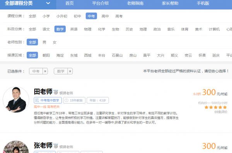Viewport: 232px width, 153px height.
Task: Remove the 中考 selected condition with X
Action: point(45,71)
